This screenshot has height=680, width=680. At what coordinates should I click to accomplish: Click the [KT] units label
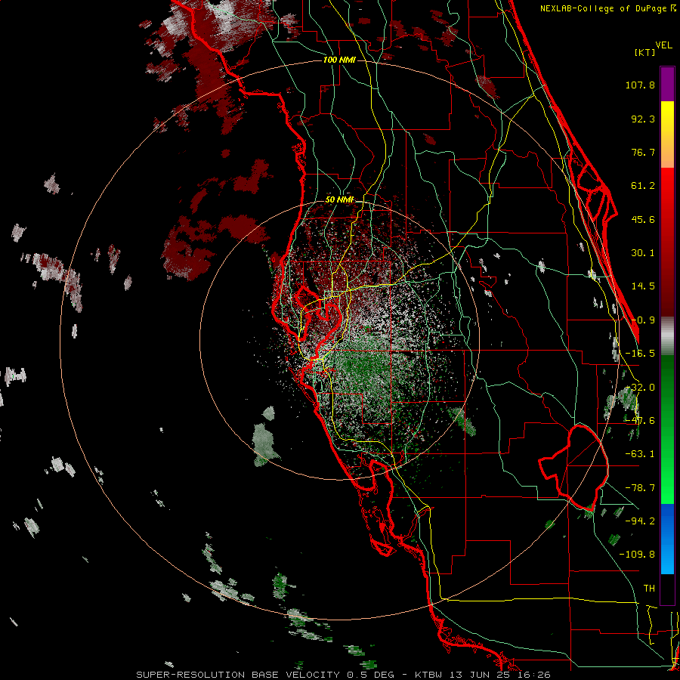coord(645,52)
